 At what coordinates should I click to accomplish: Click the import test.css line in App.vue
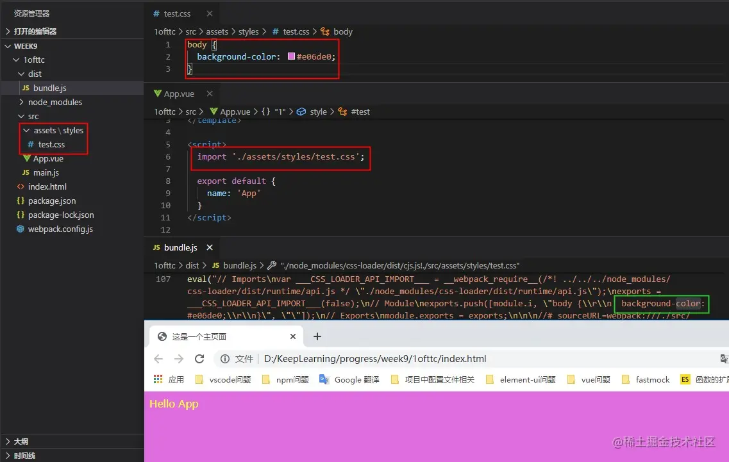point(280,156)
